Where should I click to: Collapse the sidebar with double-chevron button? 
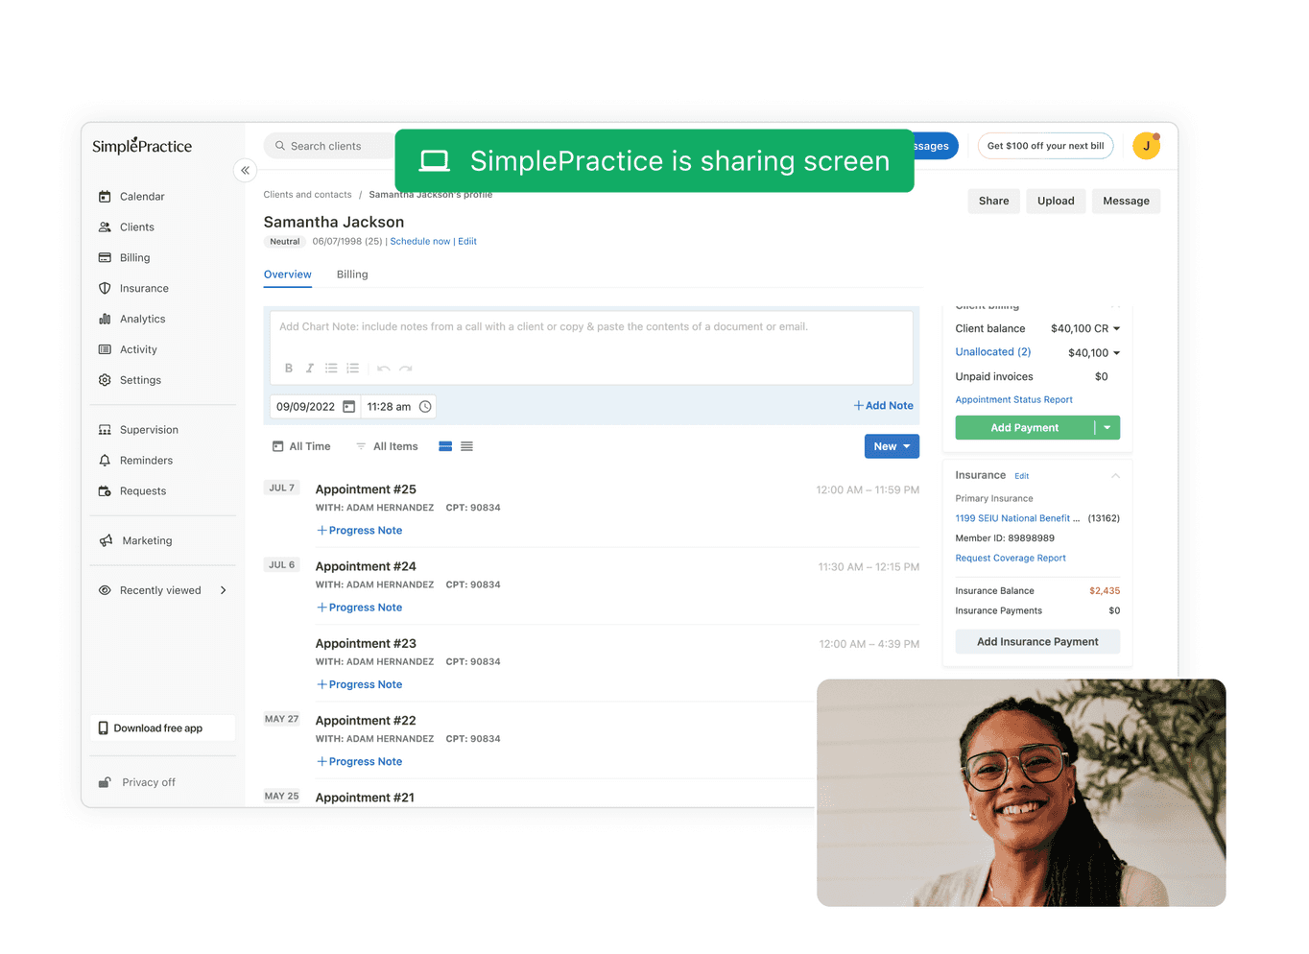[245, 170]
